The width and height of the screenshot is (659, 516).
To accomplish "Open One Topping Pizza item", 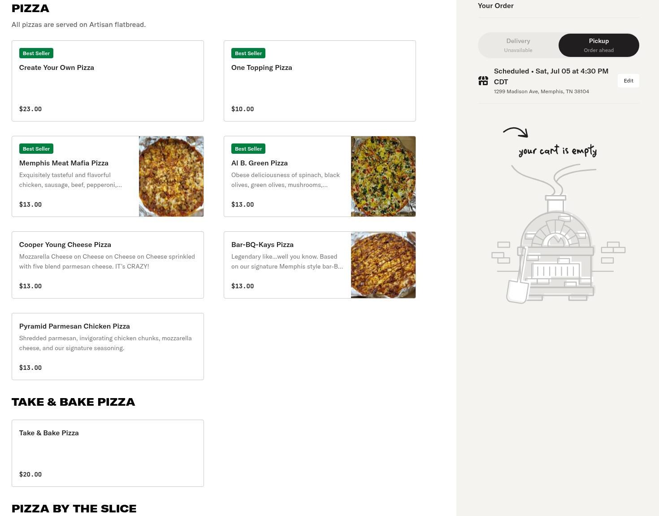I will coord(320,81).
